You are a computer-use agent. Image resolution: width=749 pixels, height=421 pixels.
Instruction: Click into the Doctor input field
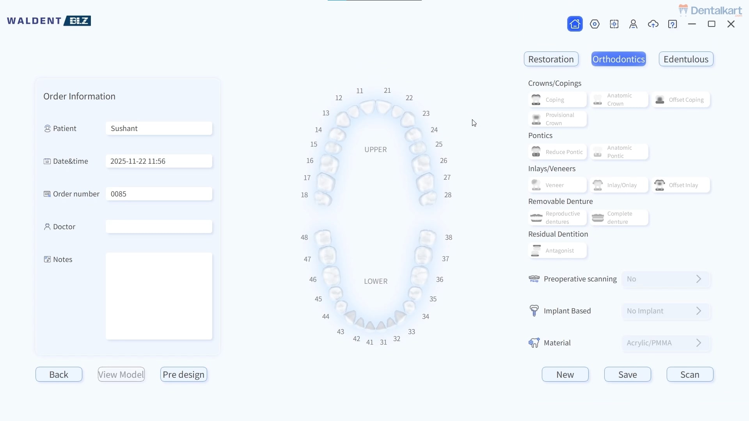159,227
